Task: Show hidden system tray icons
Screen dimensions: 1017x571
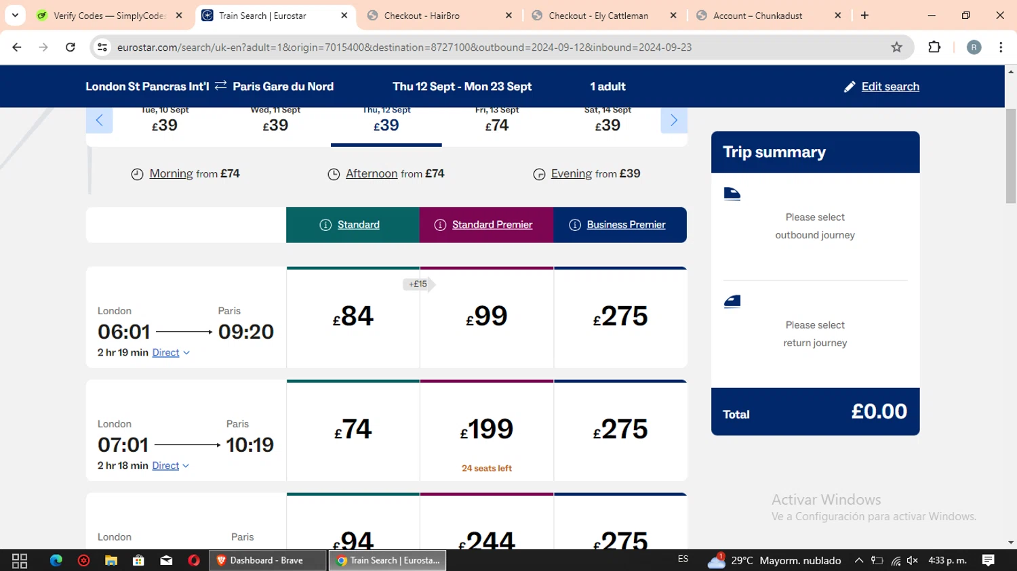Action: click(x=858, y=560)
